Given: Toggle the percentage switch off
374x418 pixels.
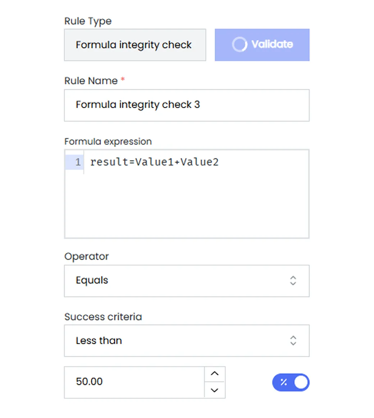Looking at the screenshot, I should [x=291, y=382].
